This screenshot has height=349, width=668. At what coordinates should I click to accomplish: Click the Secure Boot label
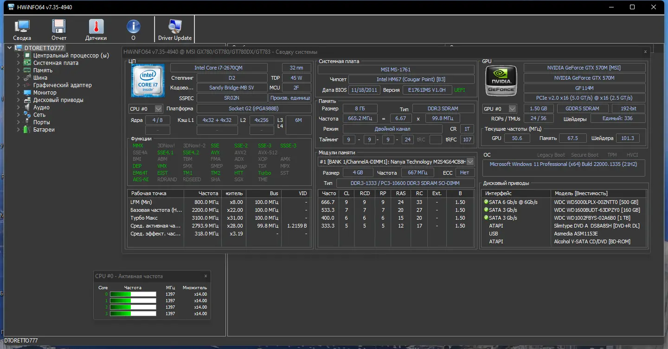[x=585, y=155]
